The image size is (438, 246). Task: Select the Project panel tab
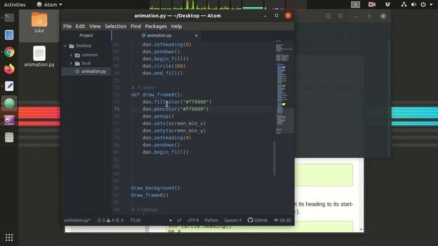point(86,36)
